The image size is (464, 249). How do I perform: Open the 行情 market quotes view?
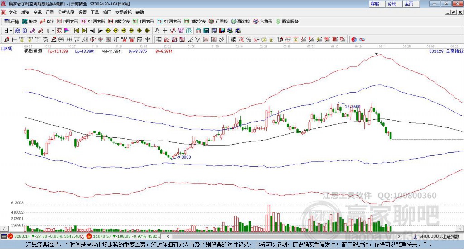pyautogui.click(x=11, y=22)
